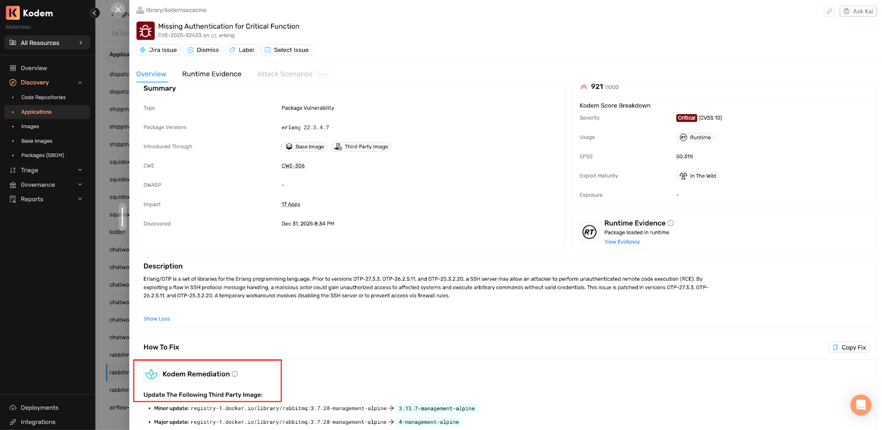Click the Kodem Remediation lotus icon
The image size is (882, 430).
coord(151,374)
